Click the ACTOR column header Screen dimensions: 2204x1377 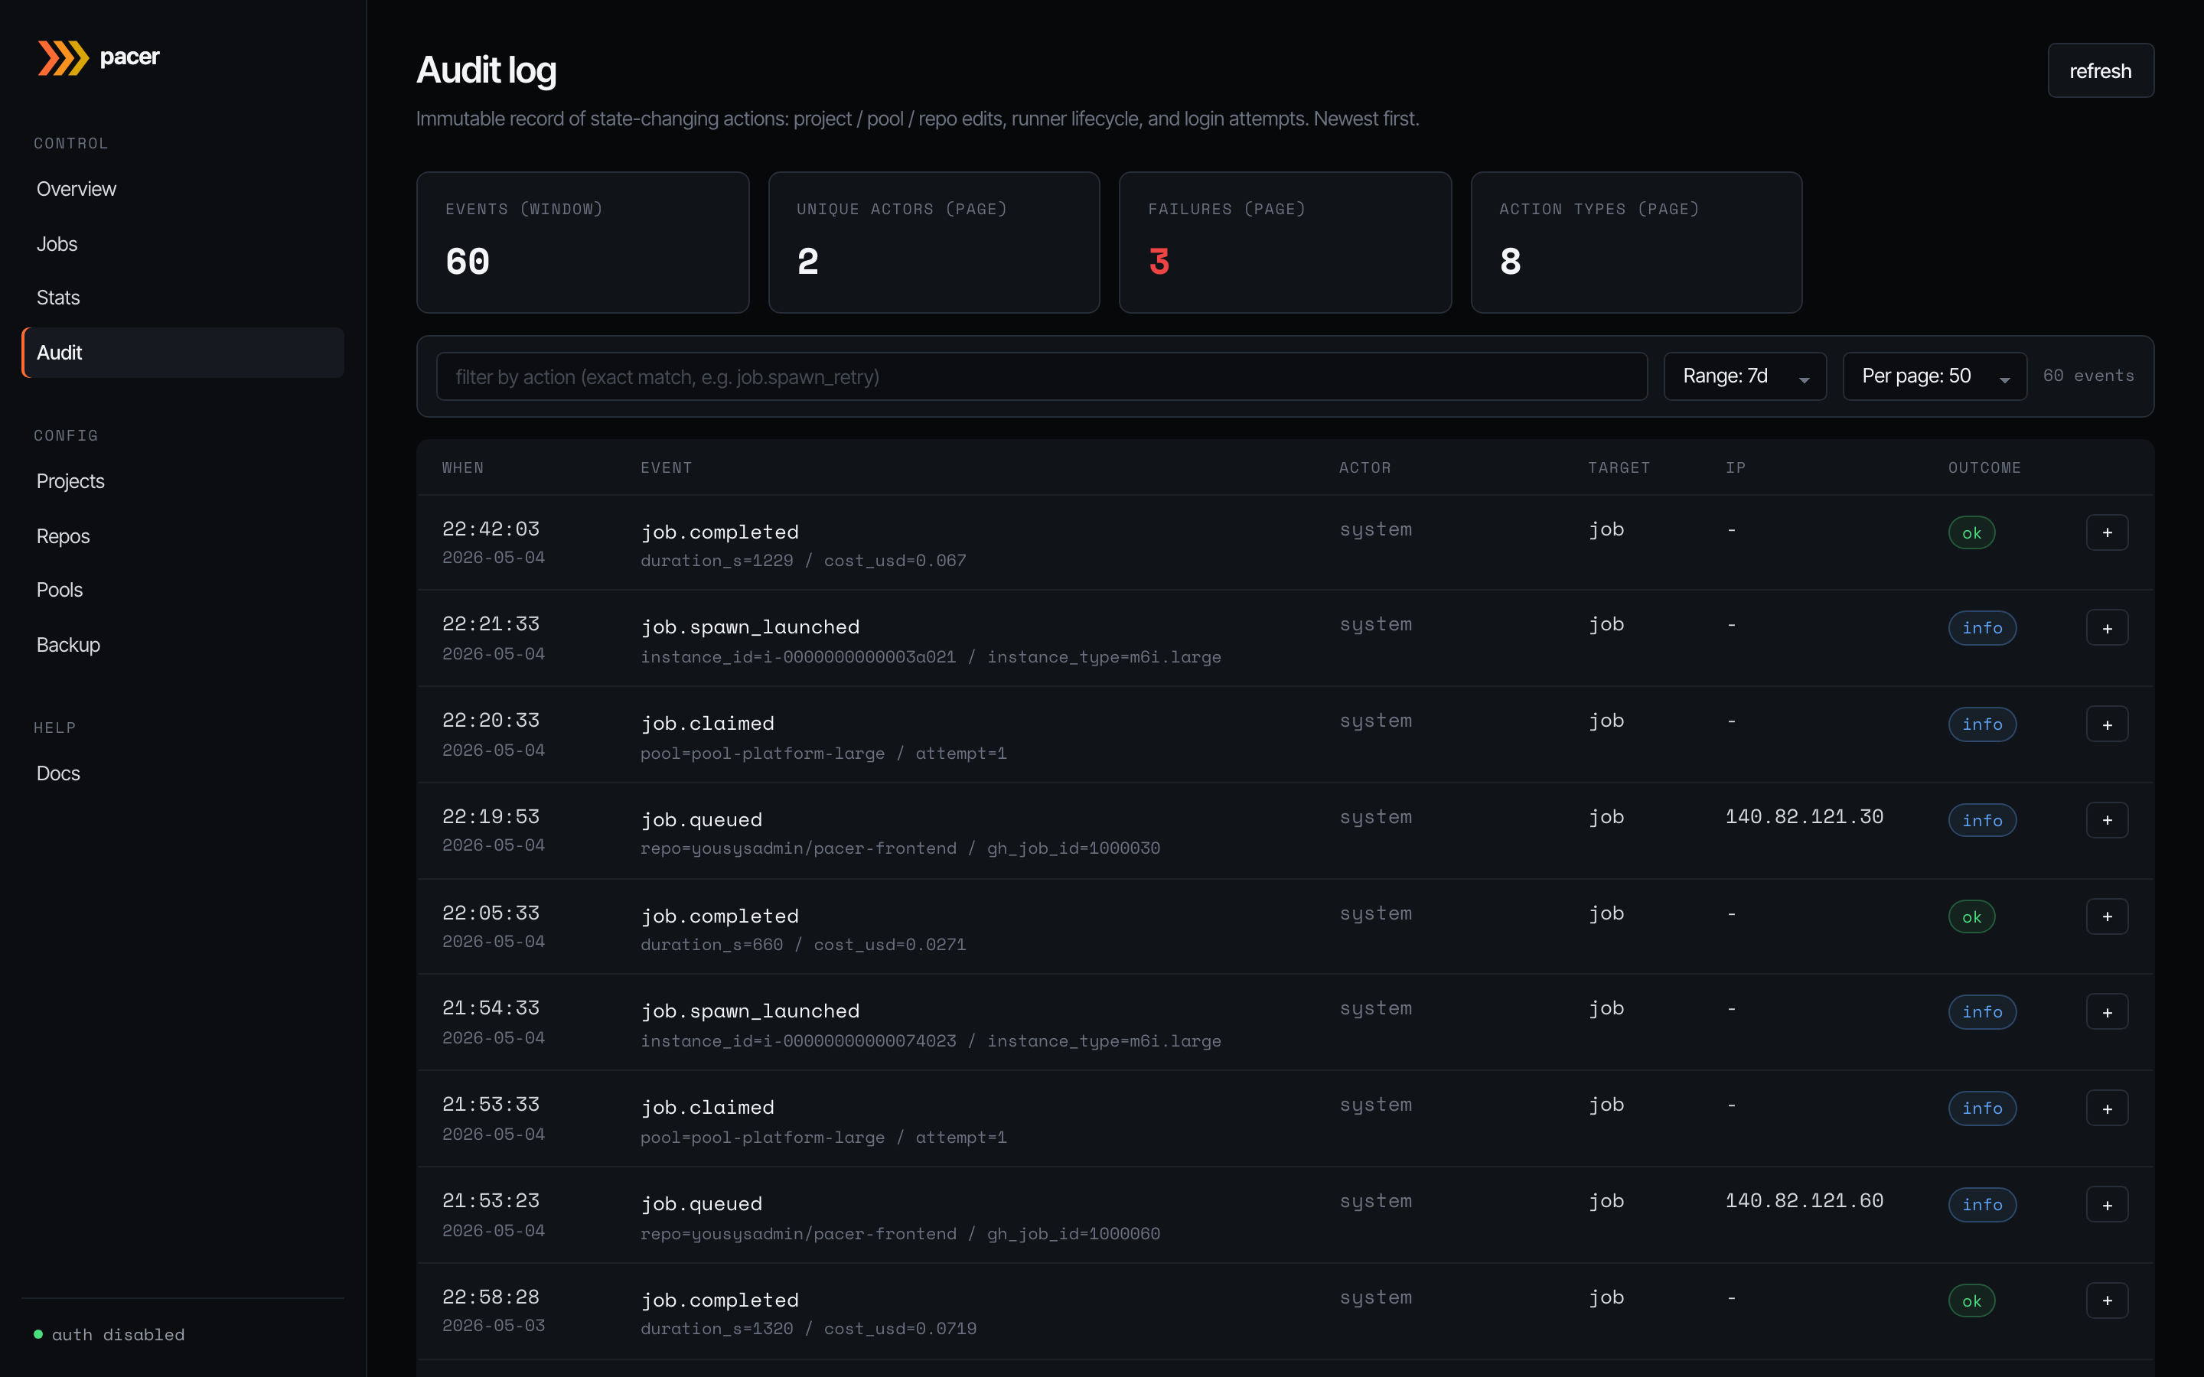[1364, 467]
